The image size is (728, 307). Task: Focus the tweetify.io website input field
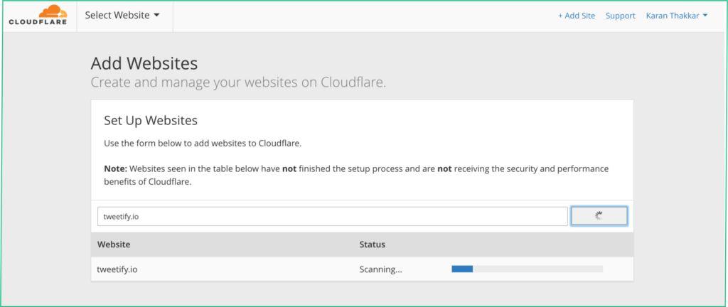pos(333,216)
